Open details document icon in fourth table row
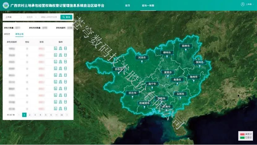This screenshot has width=257, height=145. tap(56, 68)
